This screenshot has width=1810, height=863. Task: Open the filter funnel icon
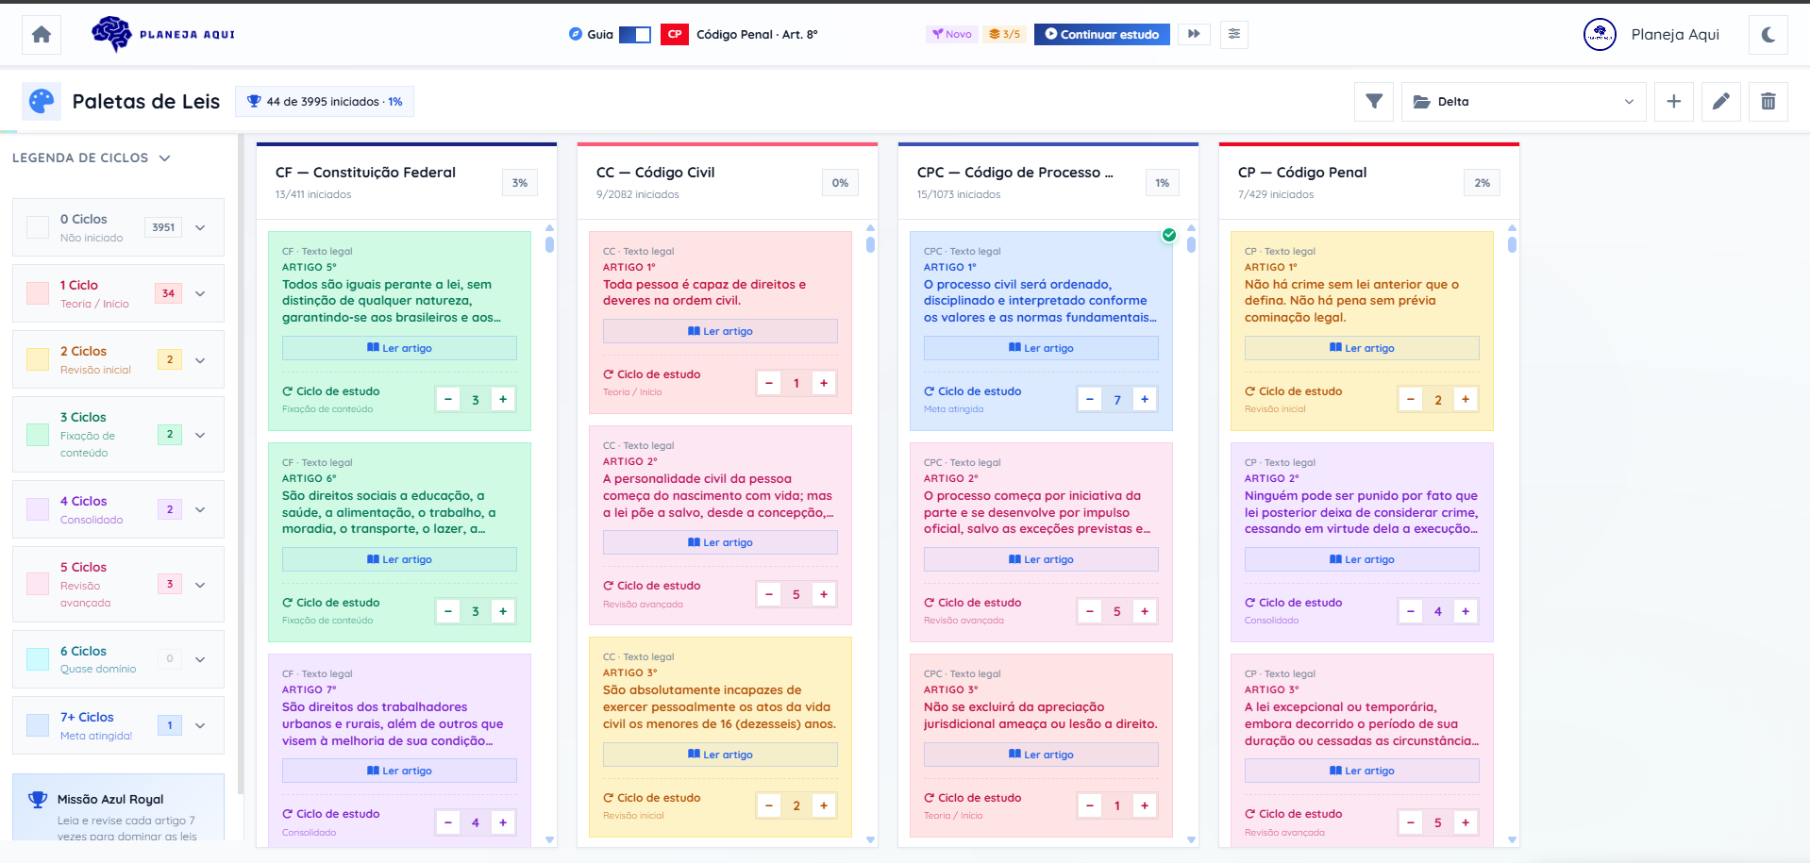(x=1374, y=101)
